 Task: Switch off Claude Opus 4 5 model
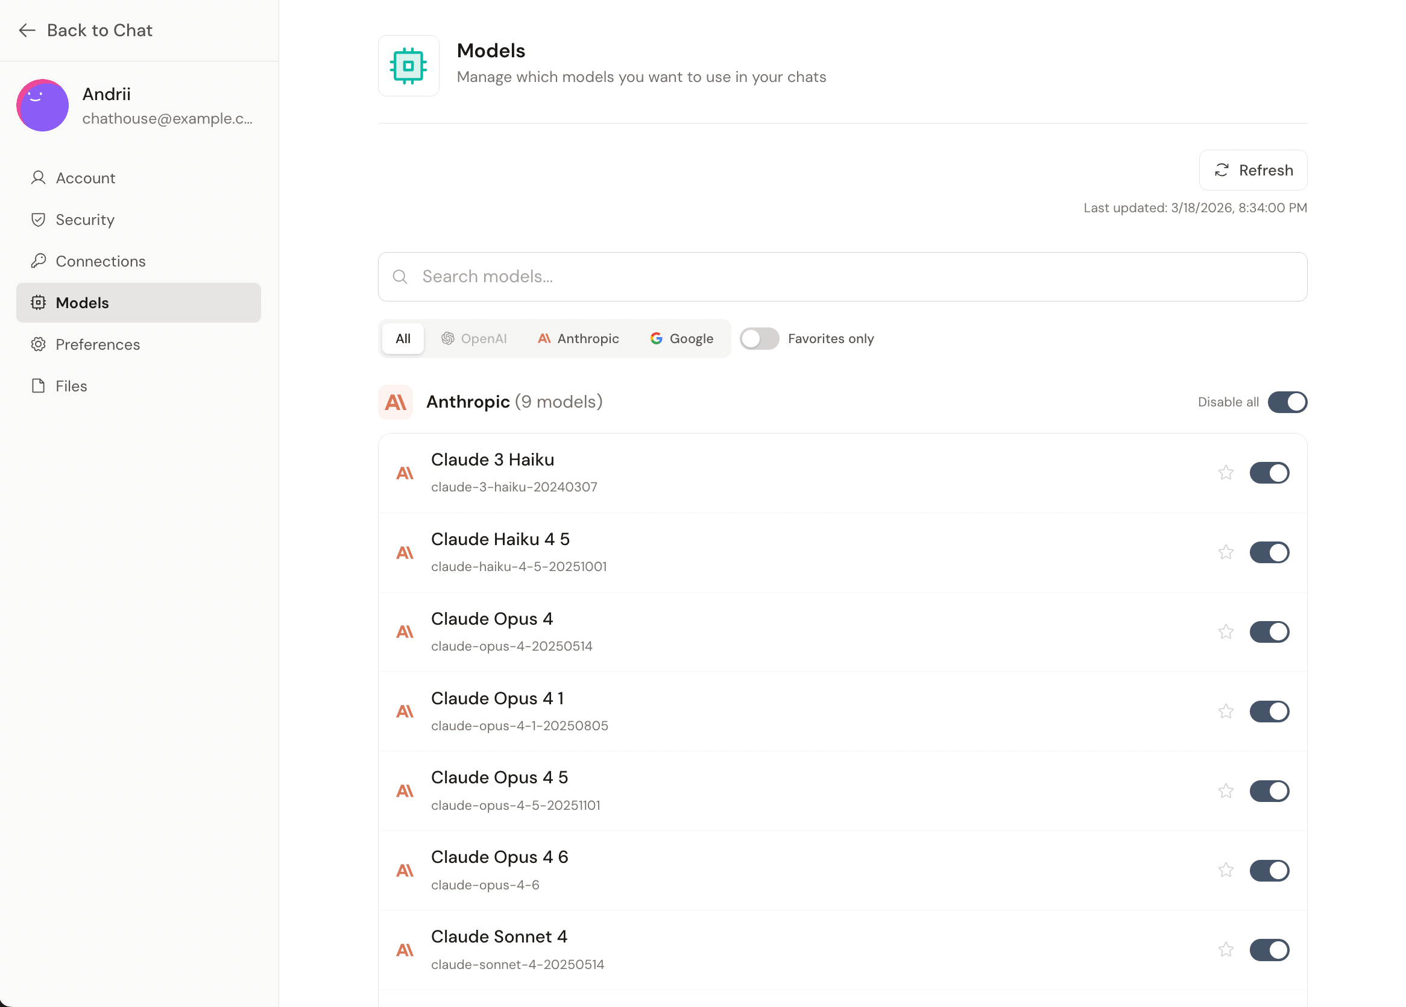[1269, 791]
